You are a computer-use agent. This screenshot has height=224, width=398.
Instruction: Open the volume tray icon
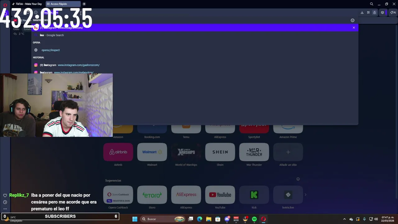tap(376, 219)
